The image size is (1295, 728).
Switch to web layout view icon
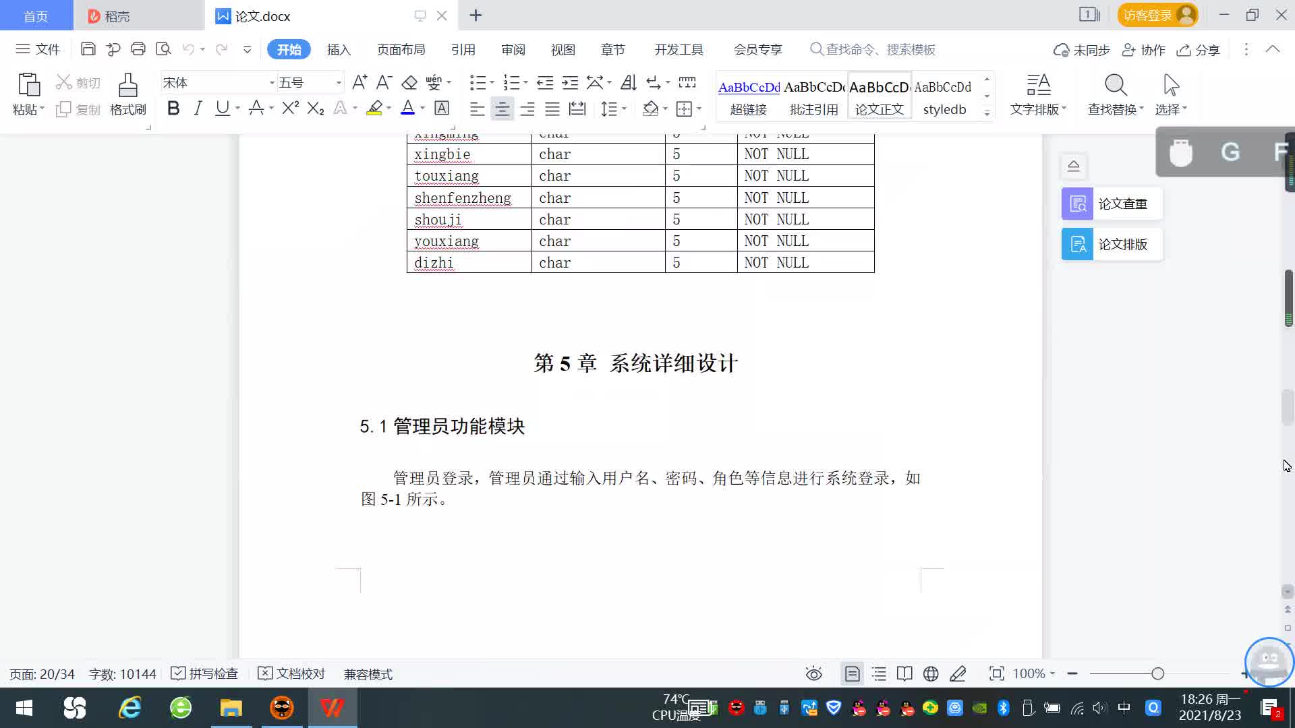[x=931, y=673]
